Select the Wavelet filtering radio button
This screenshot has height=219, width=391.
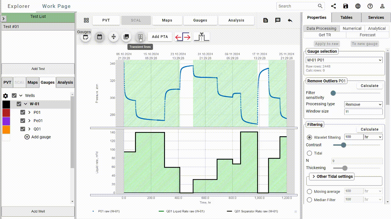(x=309, y=137)
